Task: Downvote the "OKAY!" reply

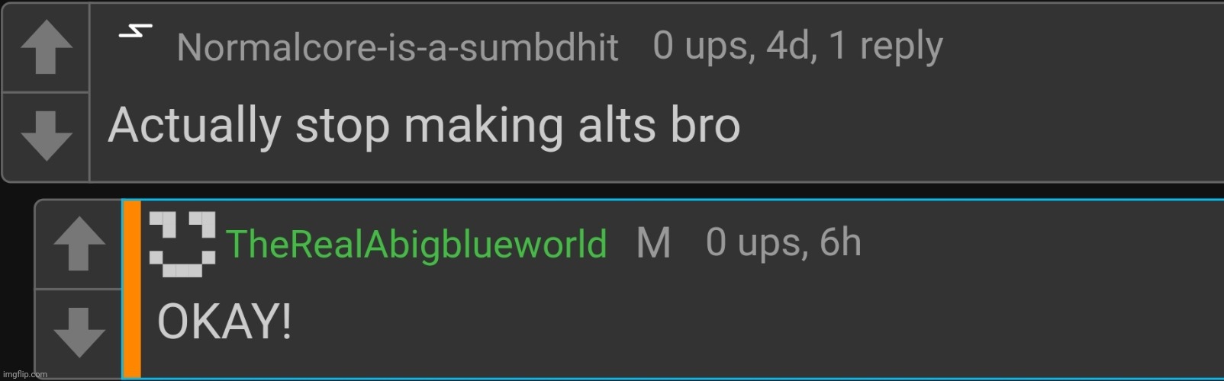Action: point(79,333)
